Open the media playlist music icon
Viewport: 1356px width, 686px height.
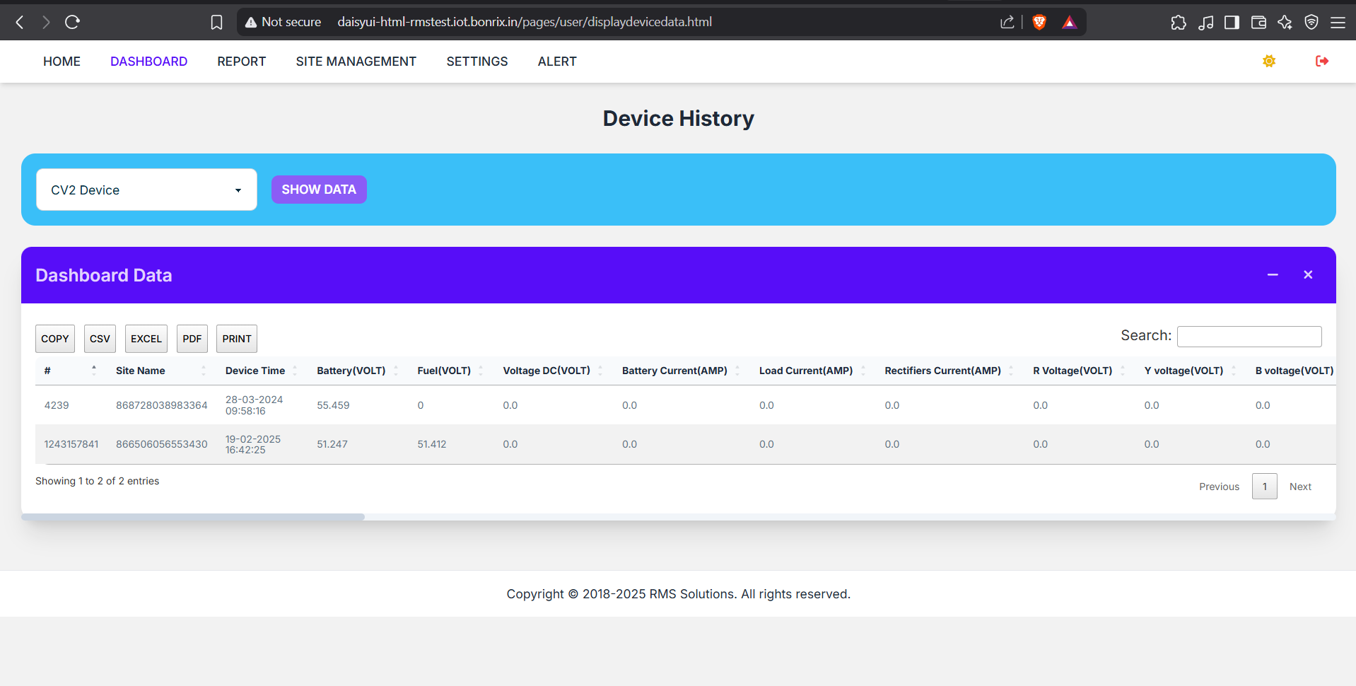[x=1205, y=22]
